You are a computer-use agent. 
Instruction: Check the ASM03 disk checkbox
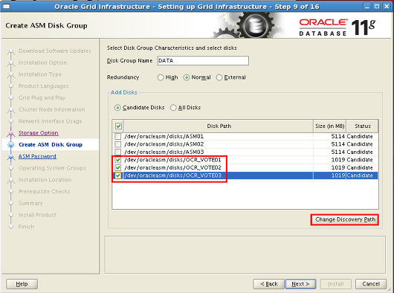pyautogui.click(x=117, y=152)
